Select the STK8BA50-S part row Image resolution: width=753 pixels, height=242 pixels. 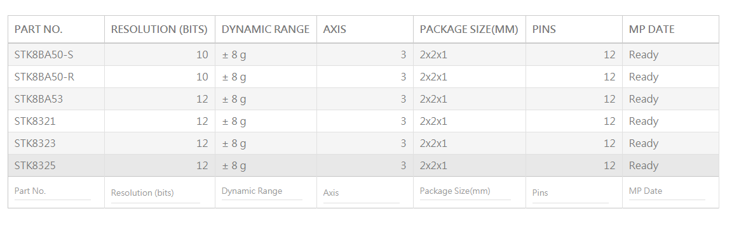point(363,54)
